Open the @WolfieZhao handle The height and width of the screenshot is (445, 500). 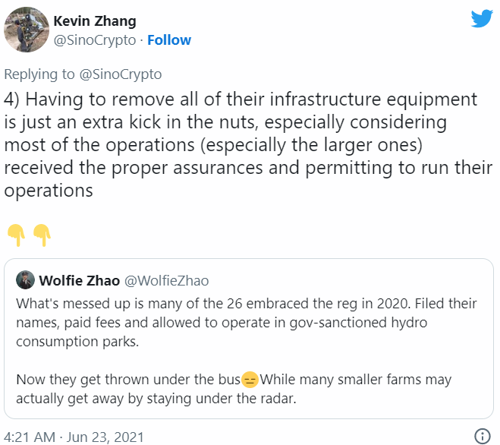click(166, 281)
